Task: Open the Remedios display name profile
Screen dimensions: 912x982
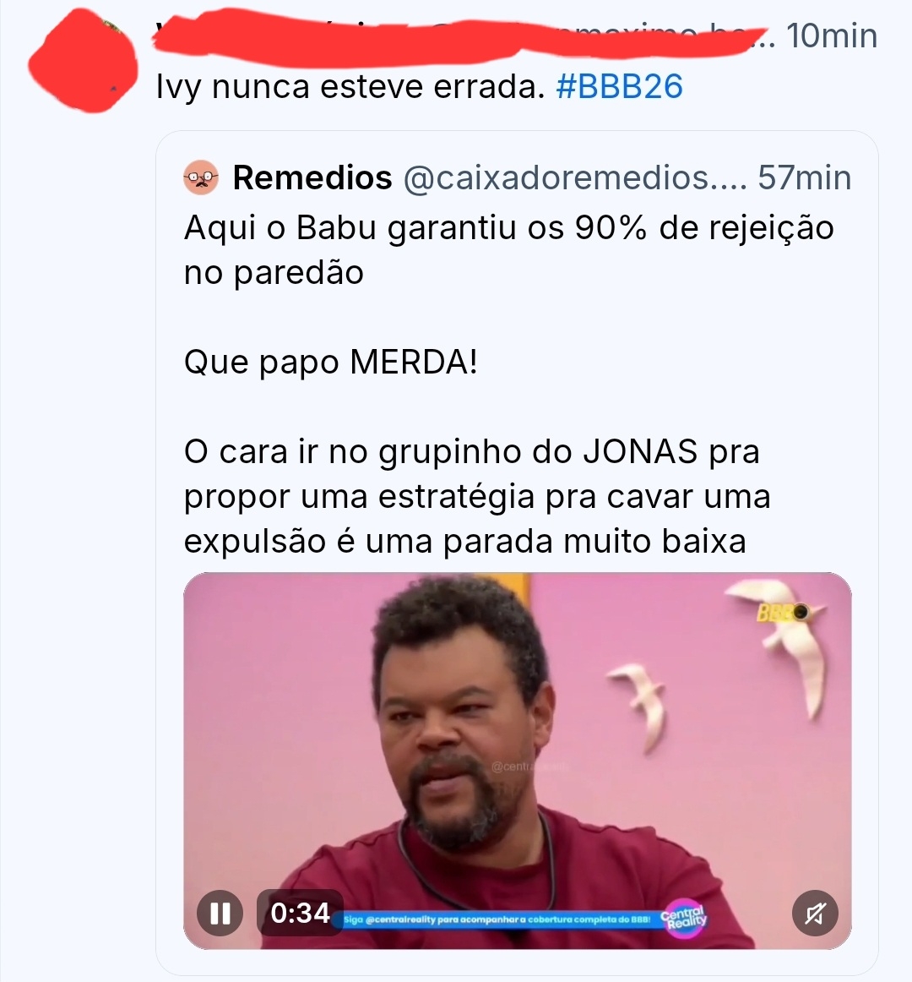Action: (x=312, y=177)
